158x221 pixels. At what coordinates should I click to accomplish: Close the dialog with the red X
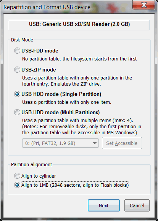(x=143, y=5)
